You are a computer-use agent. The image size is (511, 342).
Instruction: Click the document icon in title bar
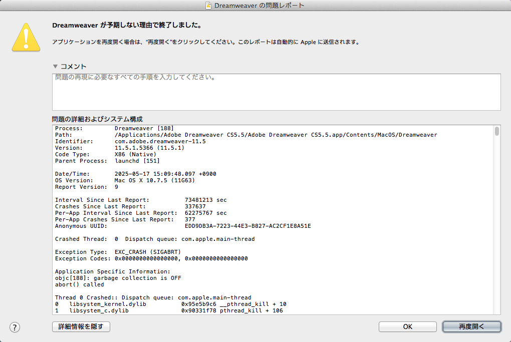point(208,6)
